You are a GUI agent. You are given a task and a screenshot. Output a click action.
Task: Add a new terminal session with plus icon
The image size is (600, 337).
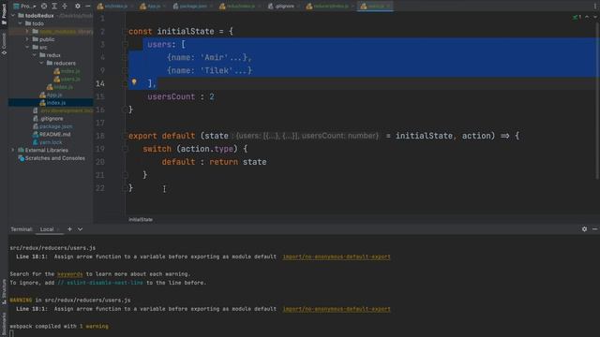69,228
